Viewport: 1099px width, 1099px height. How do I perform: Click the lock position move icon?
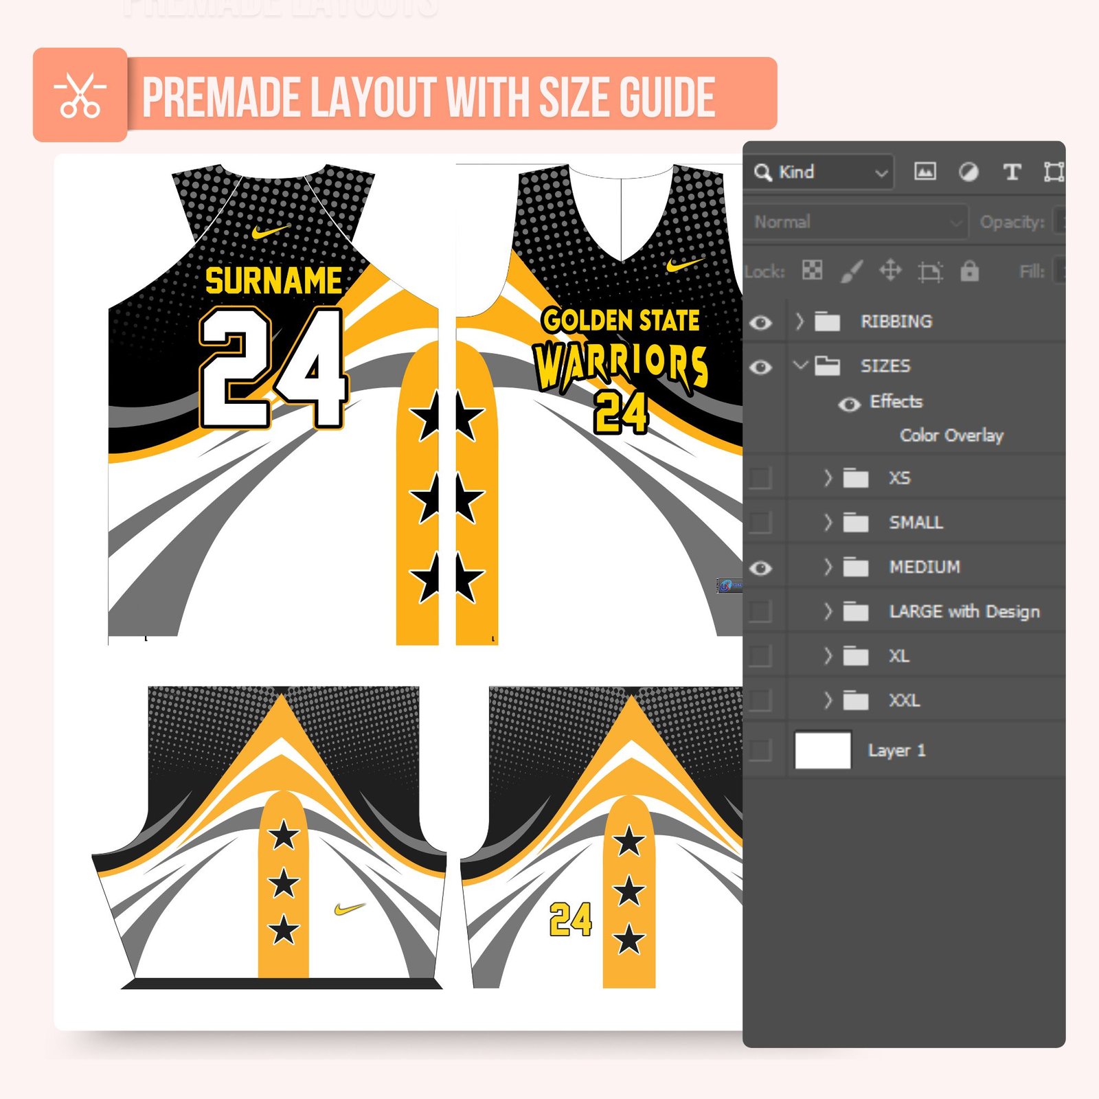[891, 271]
